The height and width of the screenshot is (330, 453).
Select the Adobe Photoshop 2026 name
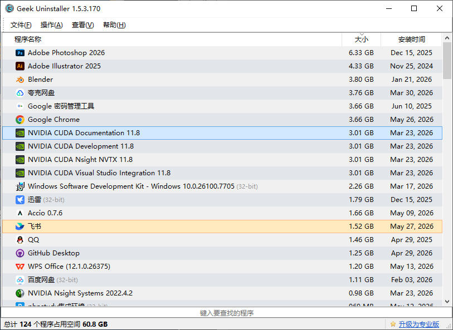(x=66, y=53)
